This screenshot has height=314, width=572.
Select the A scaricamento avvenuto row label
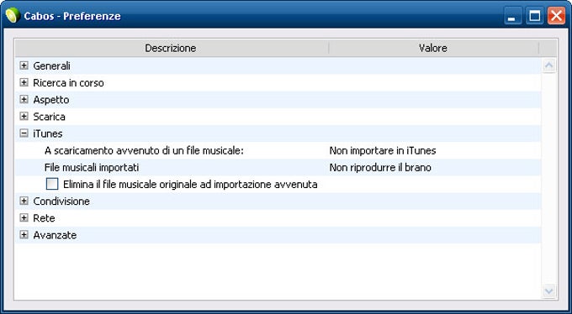coord(144,150)
